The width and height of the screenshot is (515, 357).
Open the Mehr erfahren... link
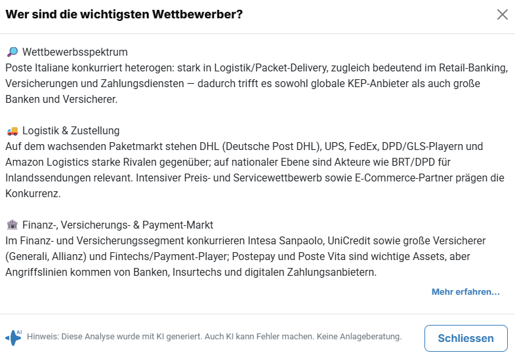(465, 291)
